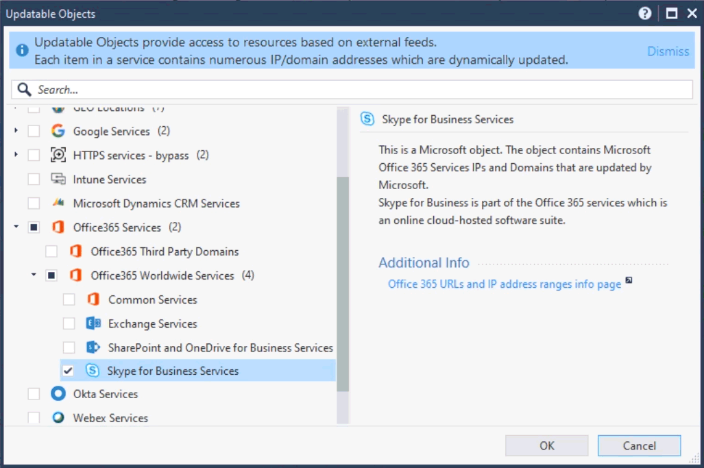
Task: Select the Intune Services label
Action: point(110,180)
